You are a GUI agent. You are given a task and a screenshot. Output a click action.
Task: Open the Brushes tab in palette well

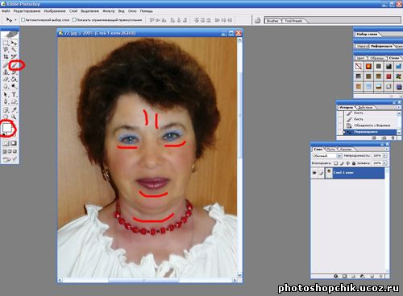coord(272,21)
